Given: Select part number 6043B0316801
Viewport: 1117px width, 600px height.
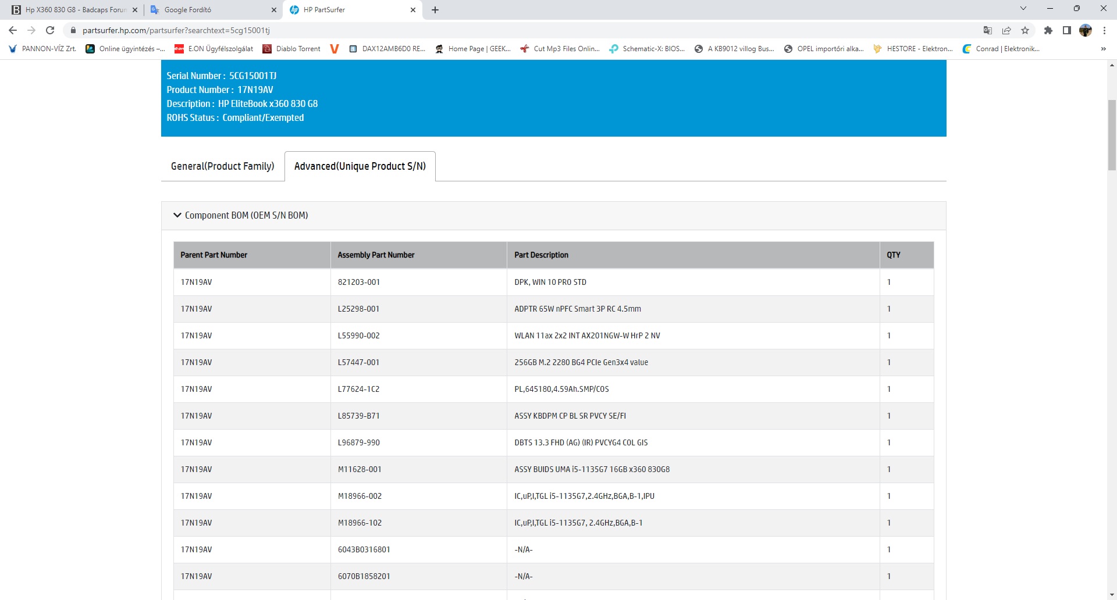Looking at the screenshot, I should click(x=364, y=549).
